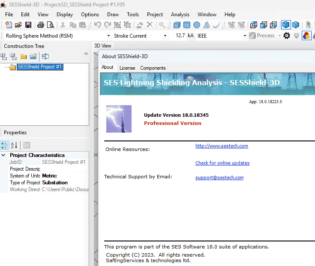This screenshot has height=266, width=315.
Task: Draw a wire or curve
Action: [216, 25]
